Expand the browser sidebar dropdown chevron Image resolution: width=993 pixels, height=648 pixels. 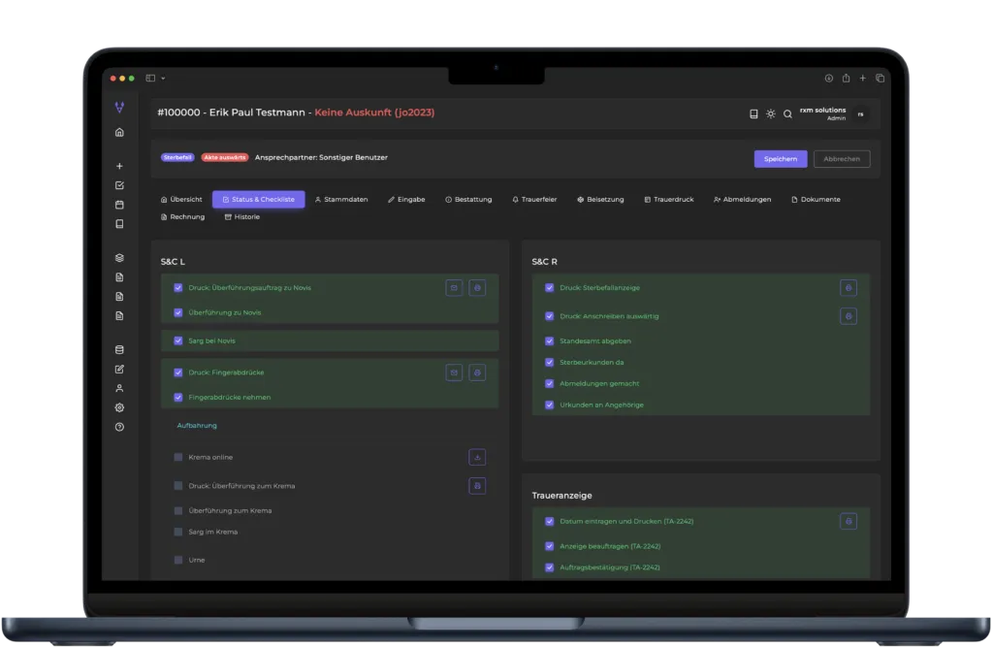tap(163, 79)
